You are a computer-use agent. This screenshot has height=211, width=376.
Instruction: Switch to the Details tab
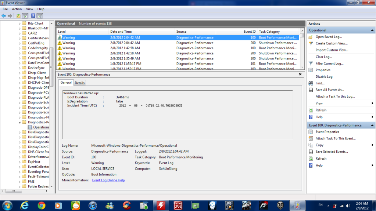[80, 83]
